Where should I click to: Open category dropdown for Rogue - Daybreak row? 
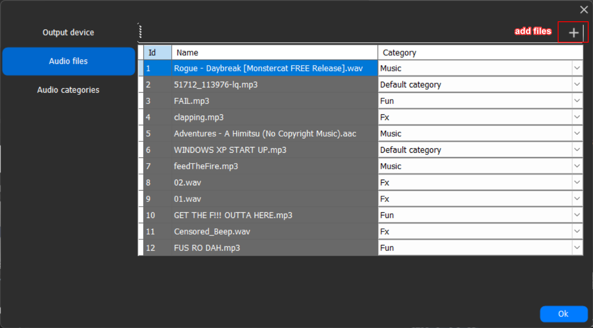pos(577,68)
